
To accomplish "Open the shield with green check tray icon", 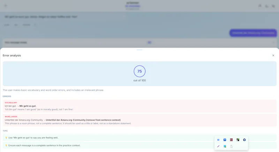I will [x=225, y=146].
